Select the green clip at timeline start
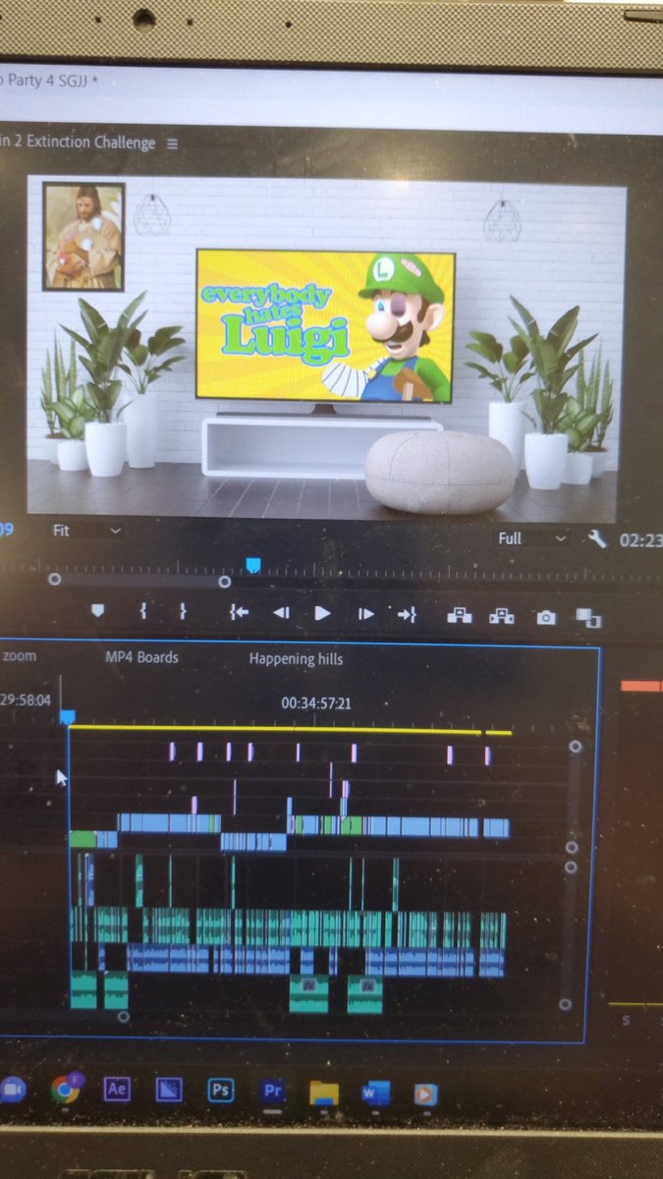Viewport: 663px width, 1179px height. pyautogui.click(x=83, y=839)
